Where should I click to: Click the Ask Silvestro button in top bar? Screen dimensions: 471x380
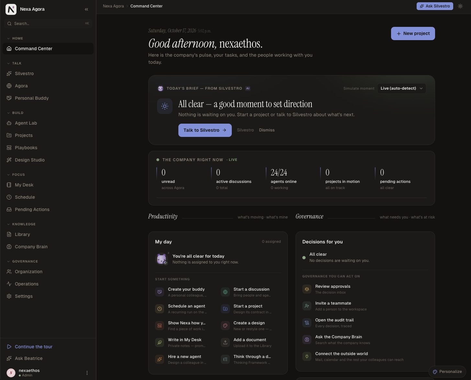[435, 6]
